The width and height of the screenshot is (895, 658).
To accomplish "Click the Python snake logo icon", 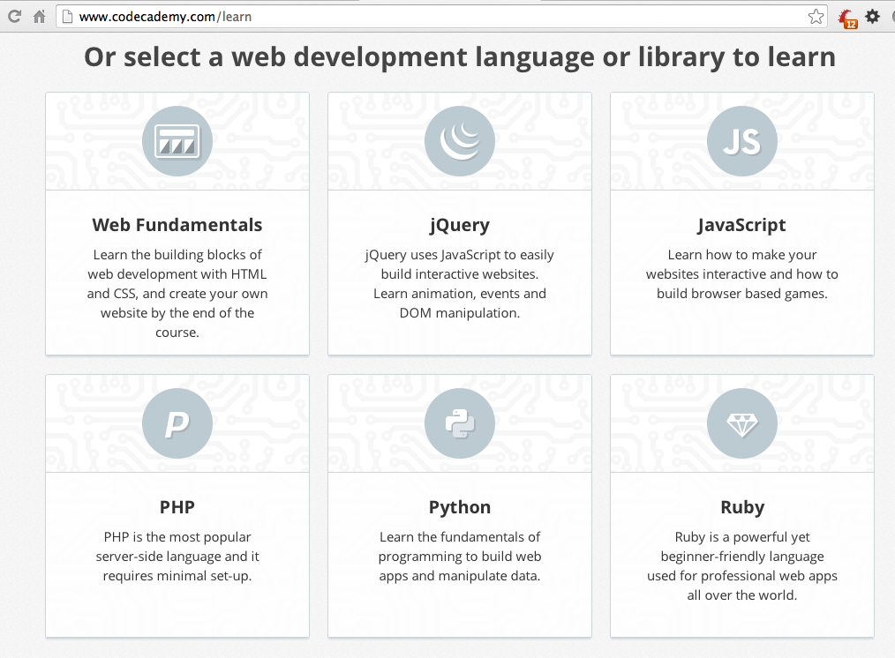I will pyautogui.click(x=460, y=423).
